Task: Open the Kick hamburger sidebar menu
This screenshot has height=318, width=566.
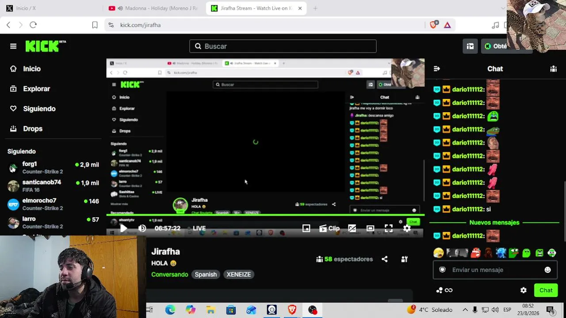Action: [x=13, y=46]
